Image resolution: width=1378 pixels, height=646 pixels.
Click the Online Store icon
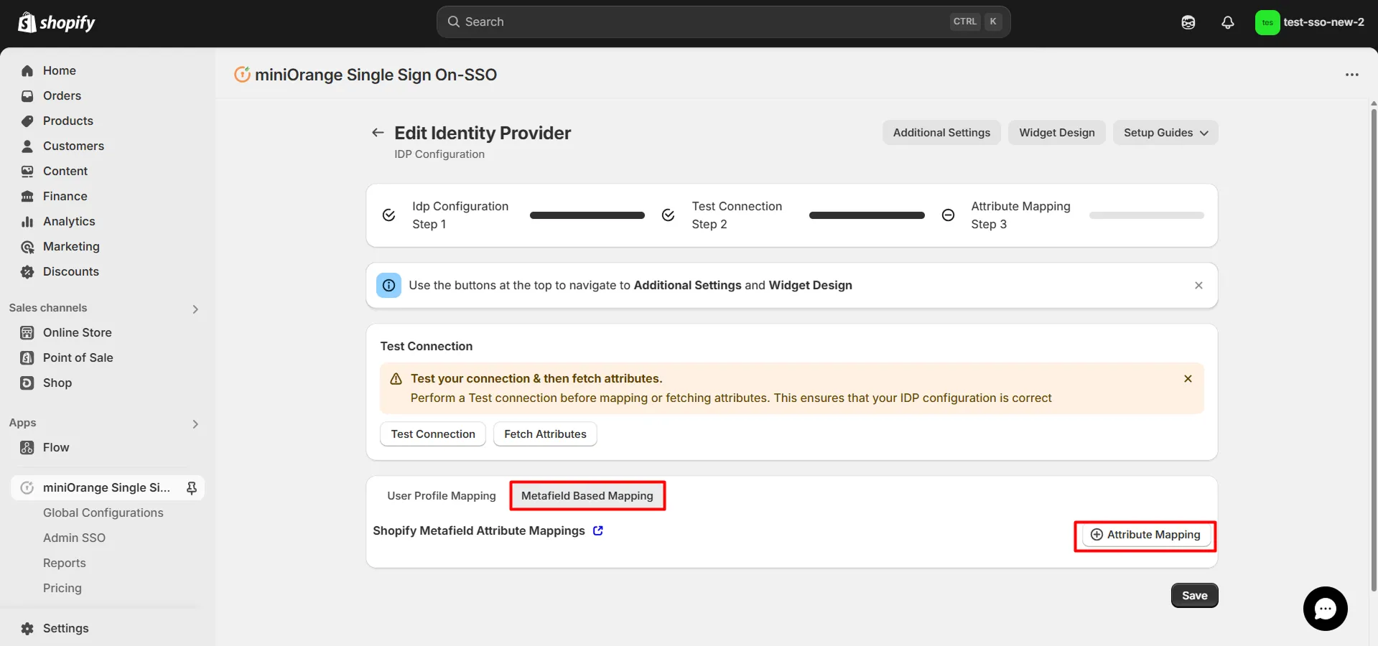(x=27, y=332)
